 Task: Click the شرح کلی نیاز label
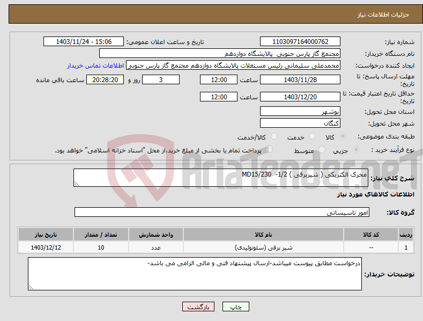[x=392, y=178]
